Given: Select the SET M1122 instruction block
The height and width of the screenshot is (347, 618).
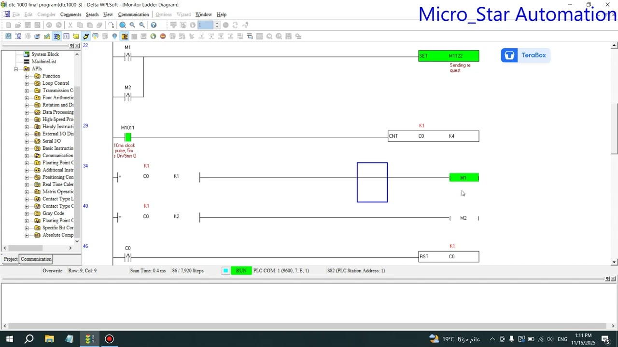Looking at the screenshot, I should coord(449,56).
